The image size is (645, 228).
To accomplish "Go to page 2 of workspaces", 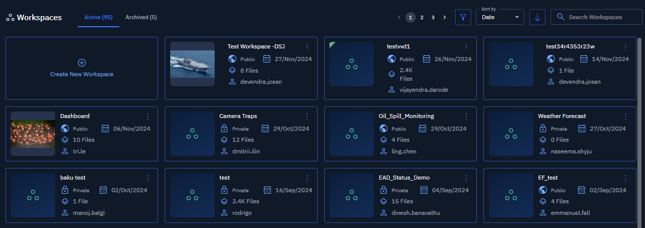I will click(x=422, y=17).
